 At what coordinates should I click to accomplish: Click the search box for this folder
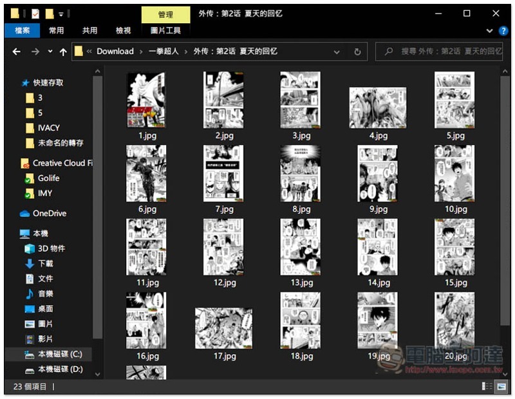[x=439, y=51]
